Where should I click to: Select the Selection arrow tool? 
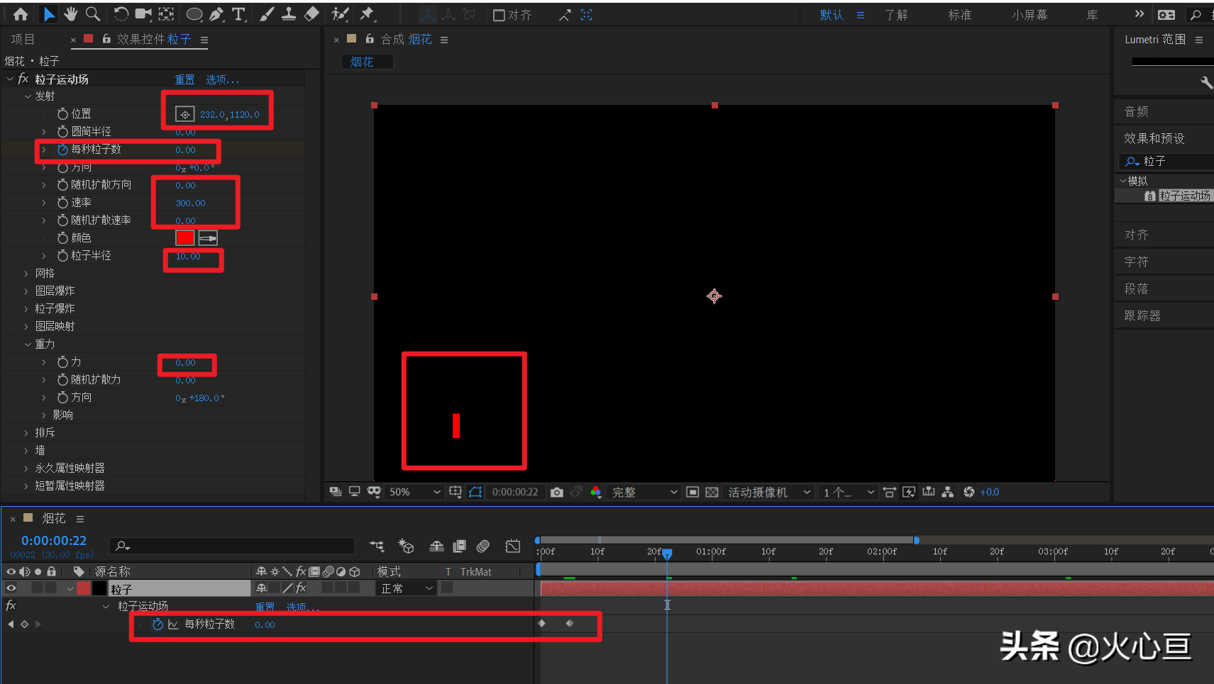[x=49, y=14]
